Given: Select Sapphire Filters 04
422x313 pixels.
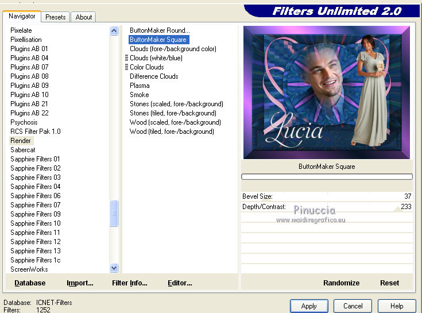Looking at the screenshot, I should tap(36, 187).
